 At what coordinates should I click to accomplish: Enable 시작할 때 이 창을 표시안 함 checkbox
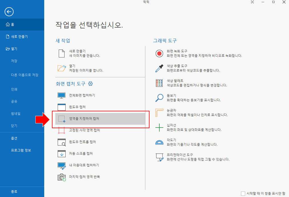tap(243, 194)
